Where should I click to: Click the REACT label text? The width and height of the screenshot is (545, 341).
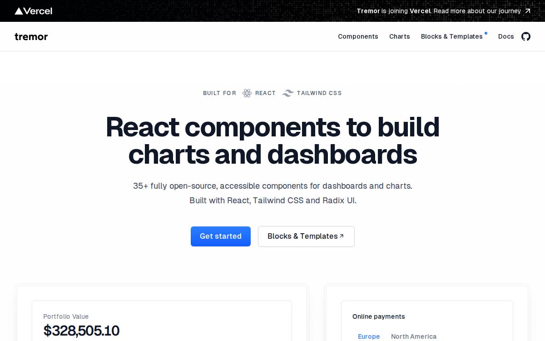[x=265, y=93]
